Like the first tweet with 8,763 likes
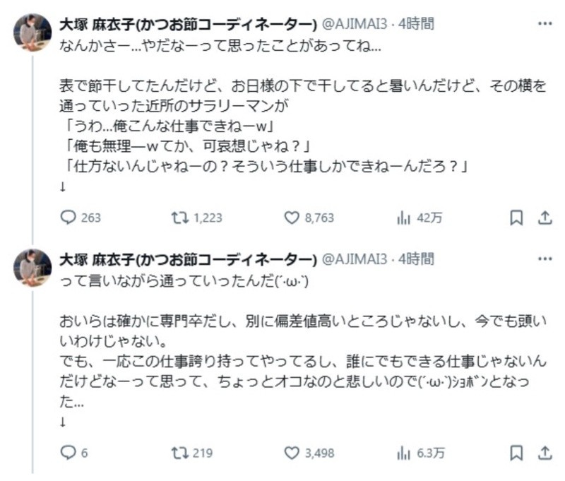Image resolution: width=565 pixels, height=481 pixels. (292, 218)
